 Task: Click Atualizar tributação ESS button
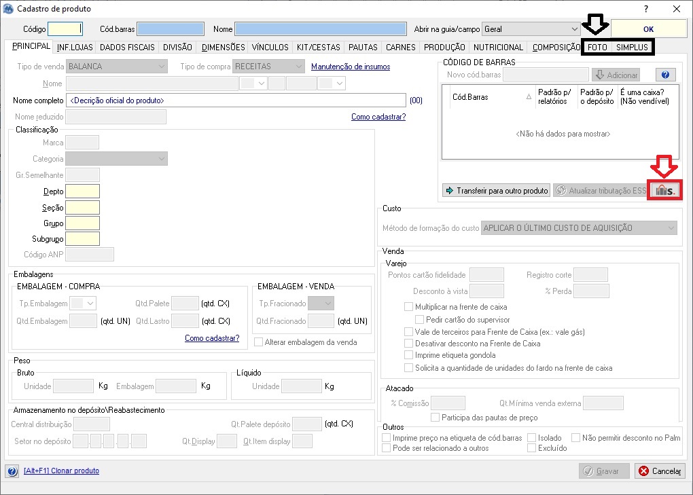click(x=601, y=190)
